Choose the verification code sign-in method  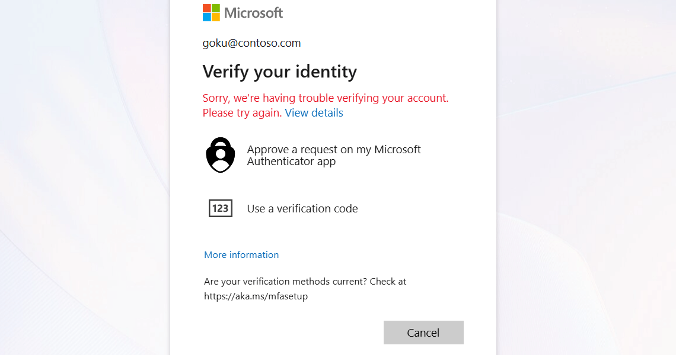302,208
